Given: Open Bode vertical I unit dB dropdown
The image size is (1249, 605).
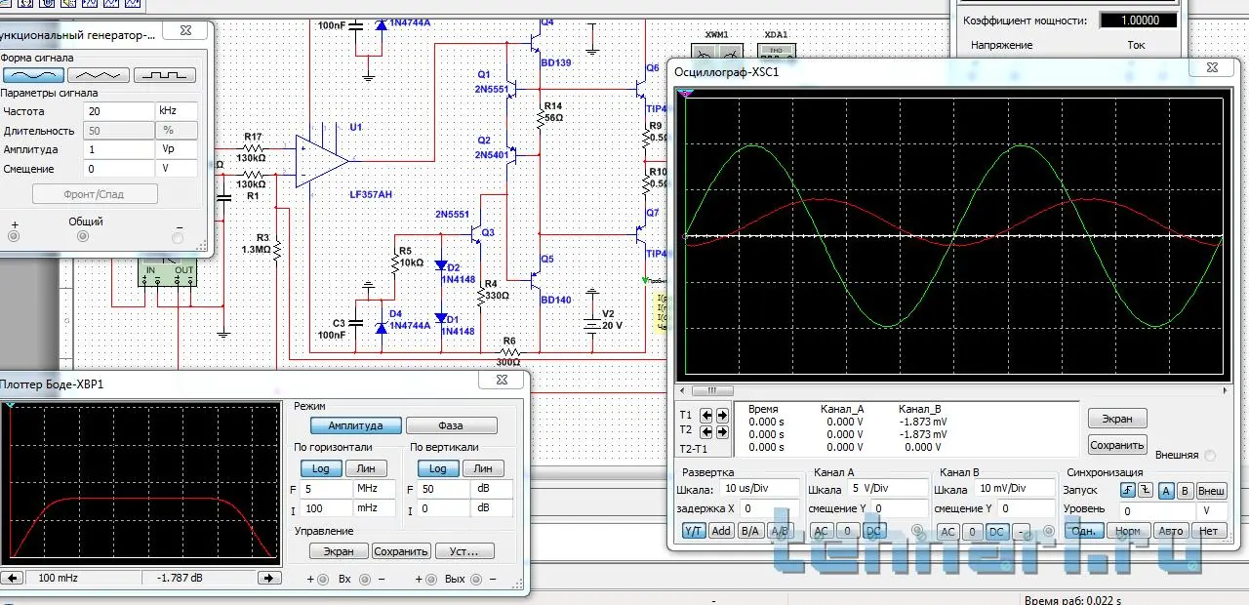Looking at the screenshot, I should (x=493, y=508).
